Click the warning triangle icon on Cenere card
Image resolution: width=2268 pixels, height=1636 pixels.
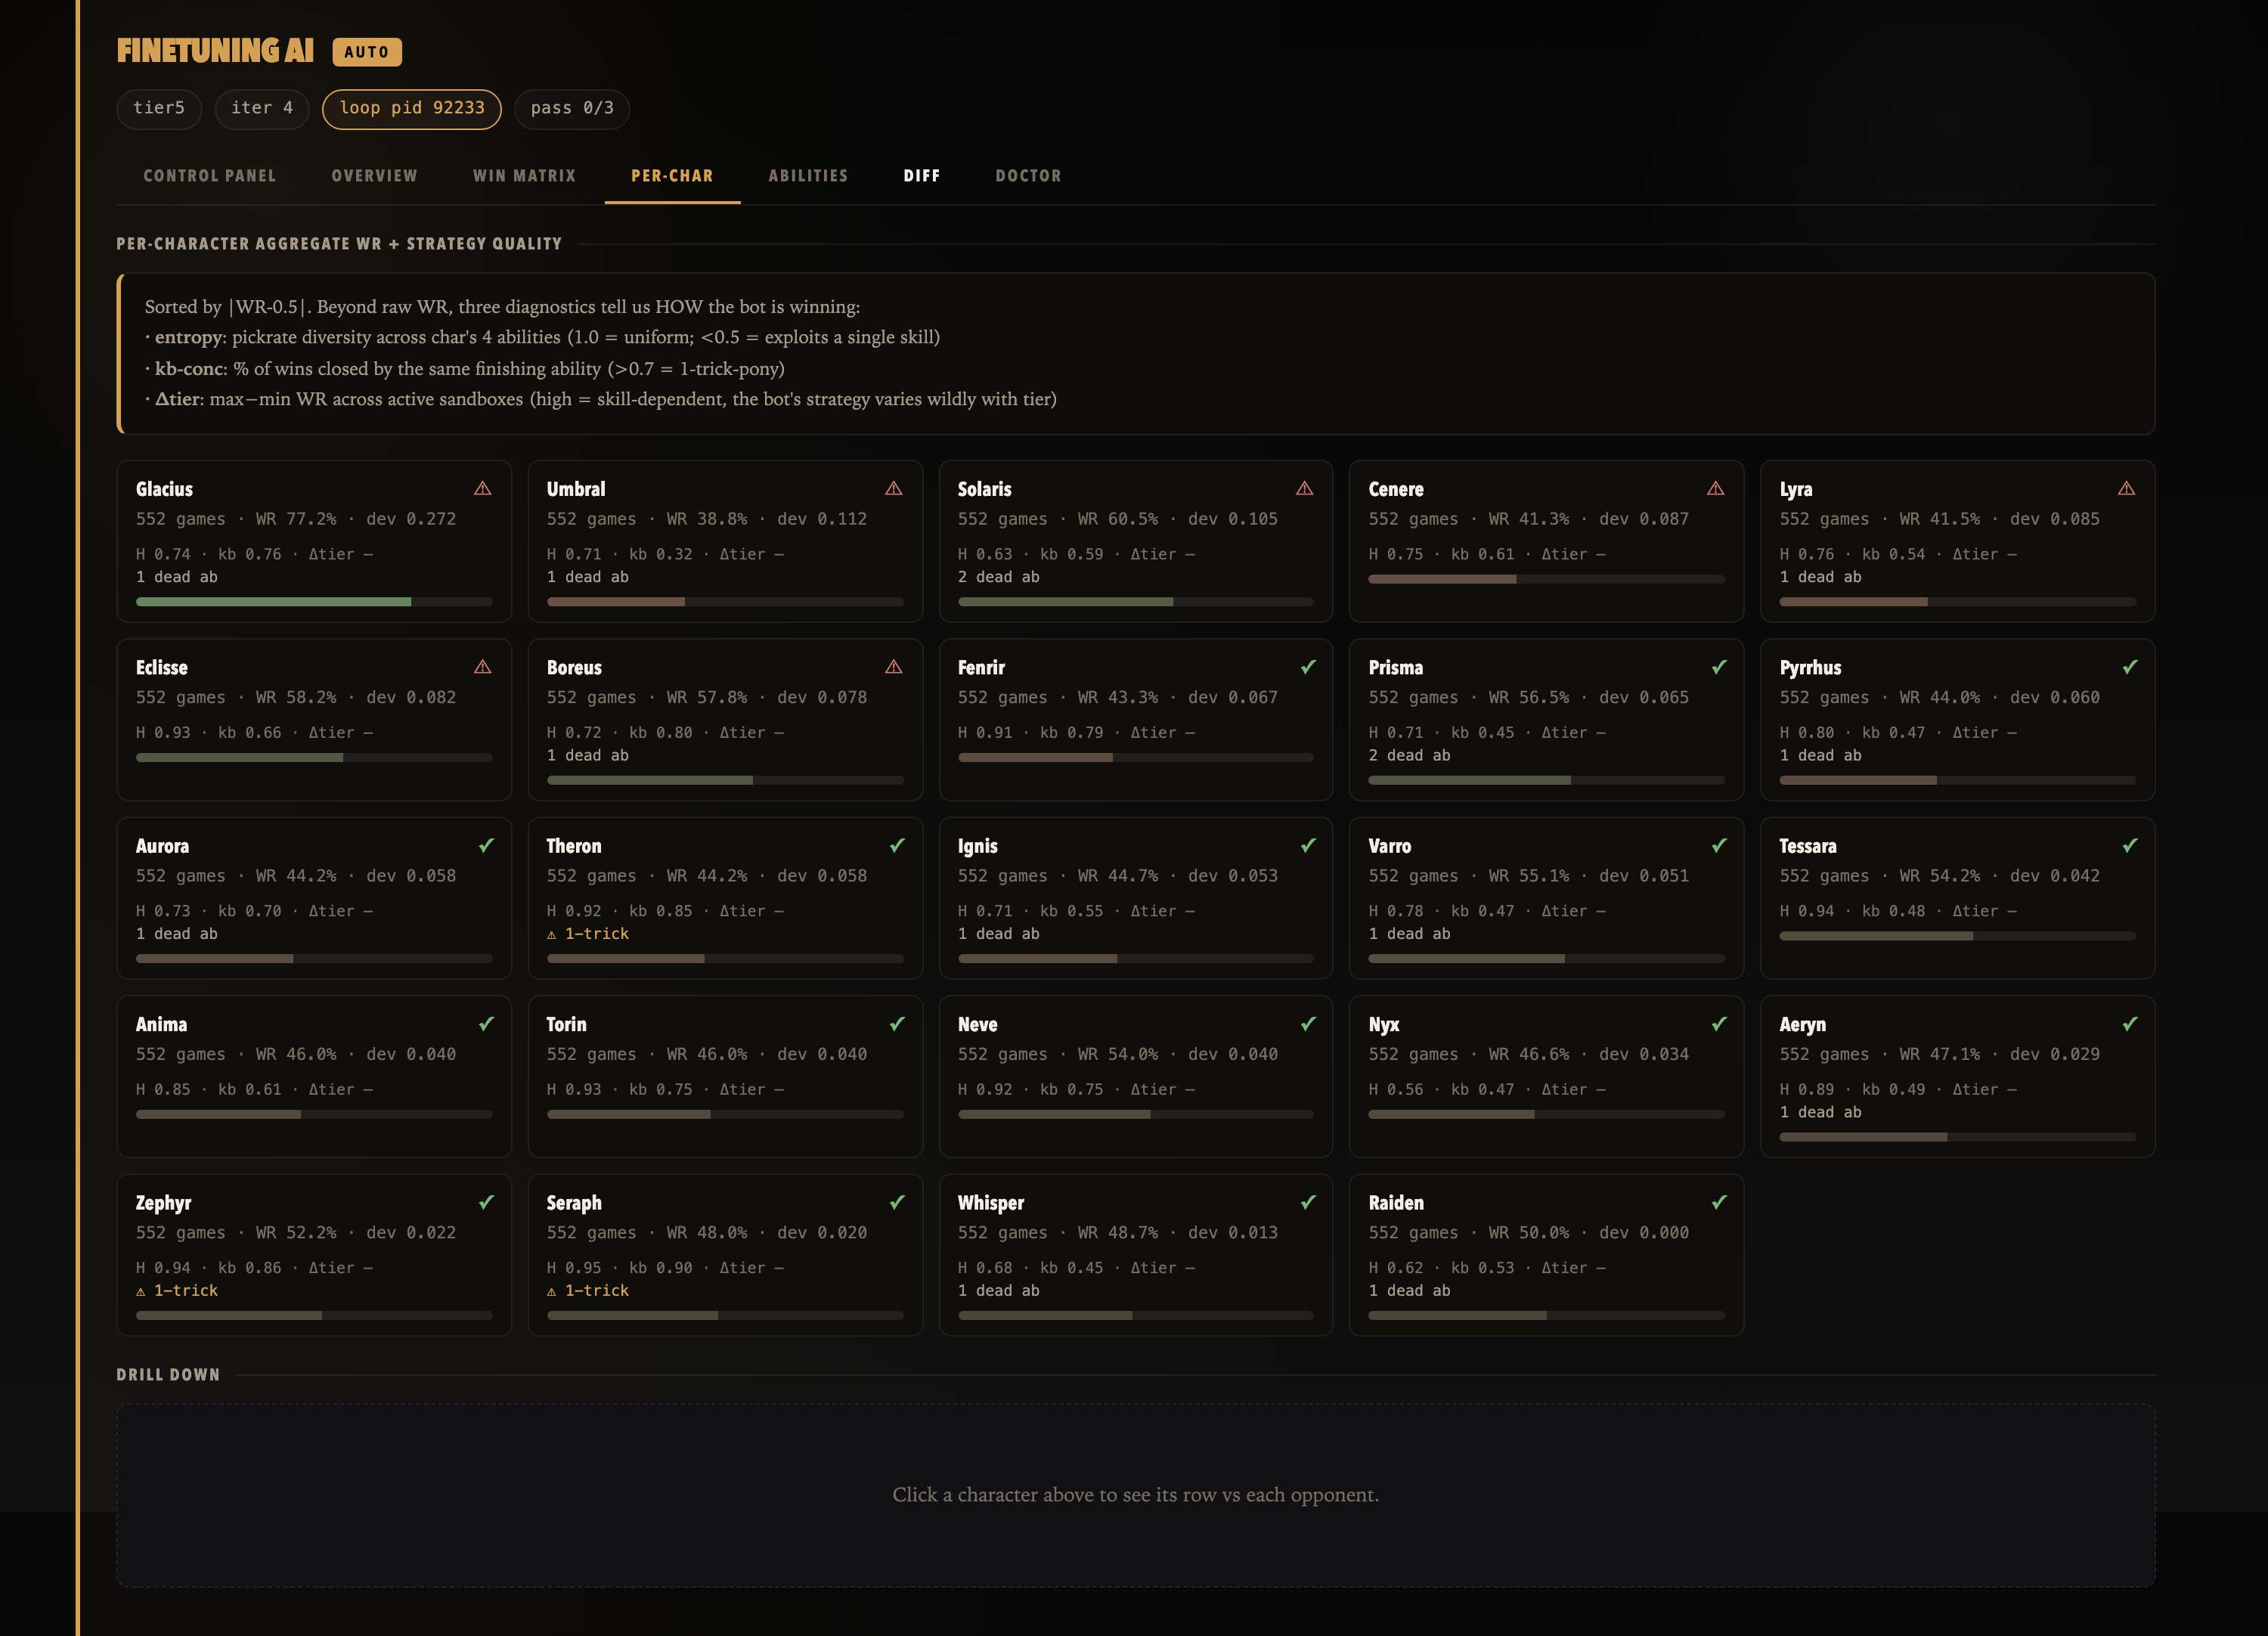point(1716,488)
